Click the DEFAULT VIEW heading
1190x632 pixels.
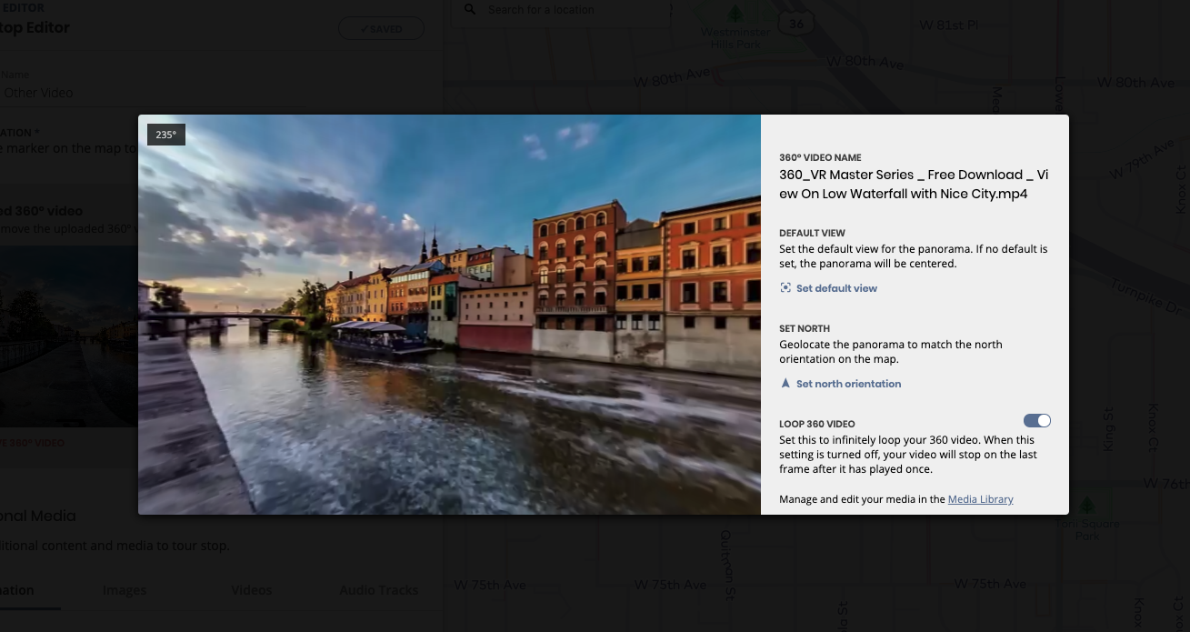[812, 233]
